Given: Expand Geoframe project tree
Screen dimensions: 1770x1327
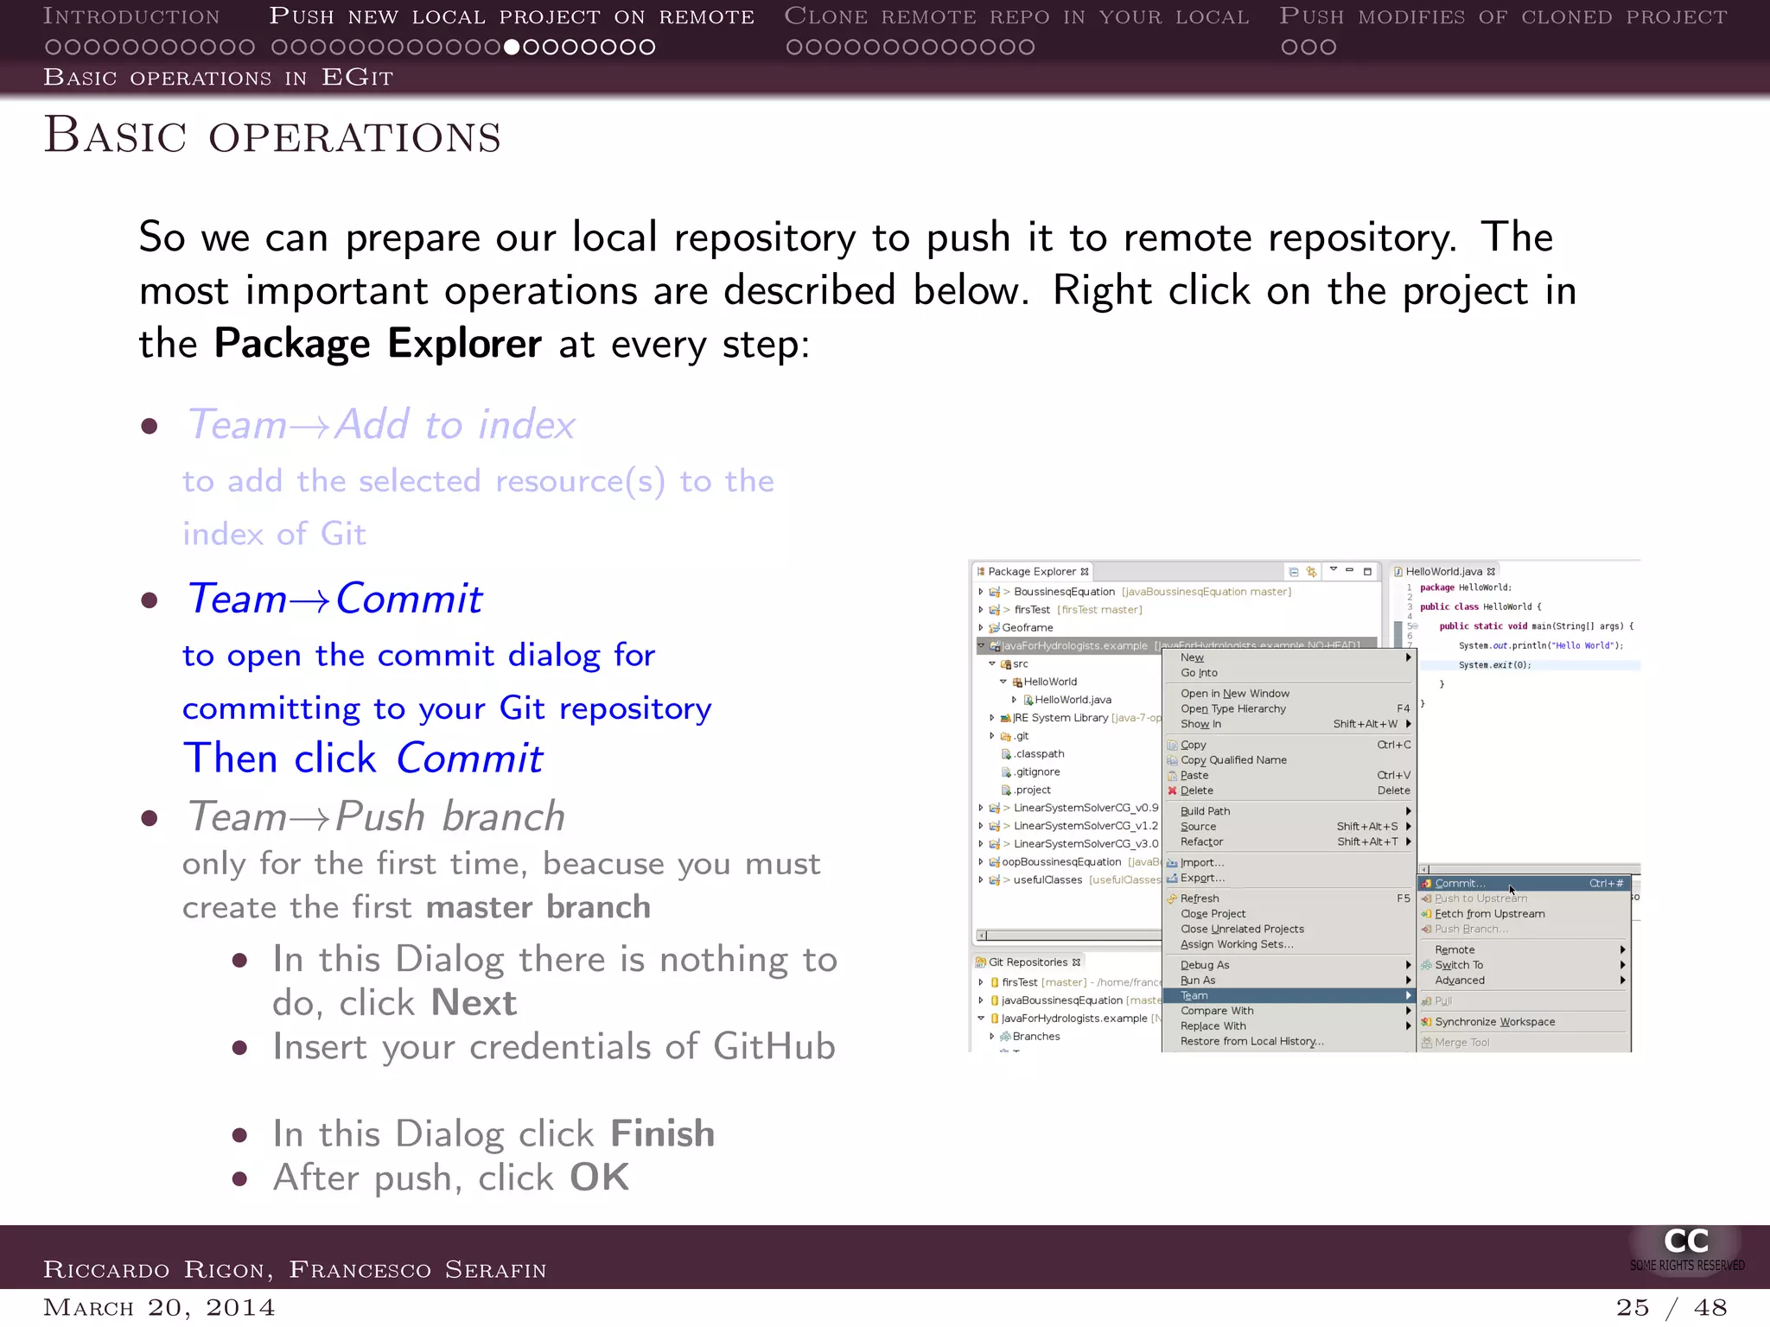Looking at the screenshot, I should point(981,628).
